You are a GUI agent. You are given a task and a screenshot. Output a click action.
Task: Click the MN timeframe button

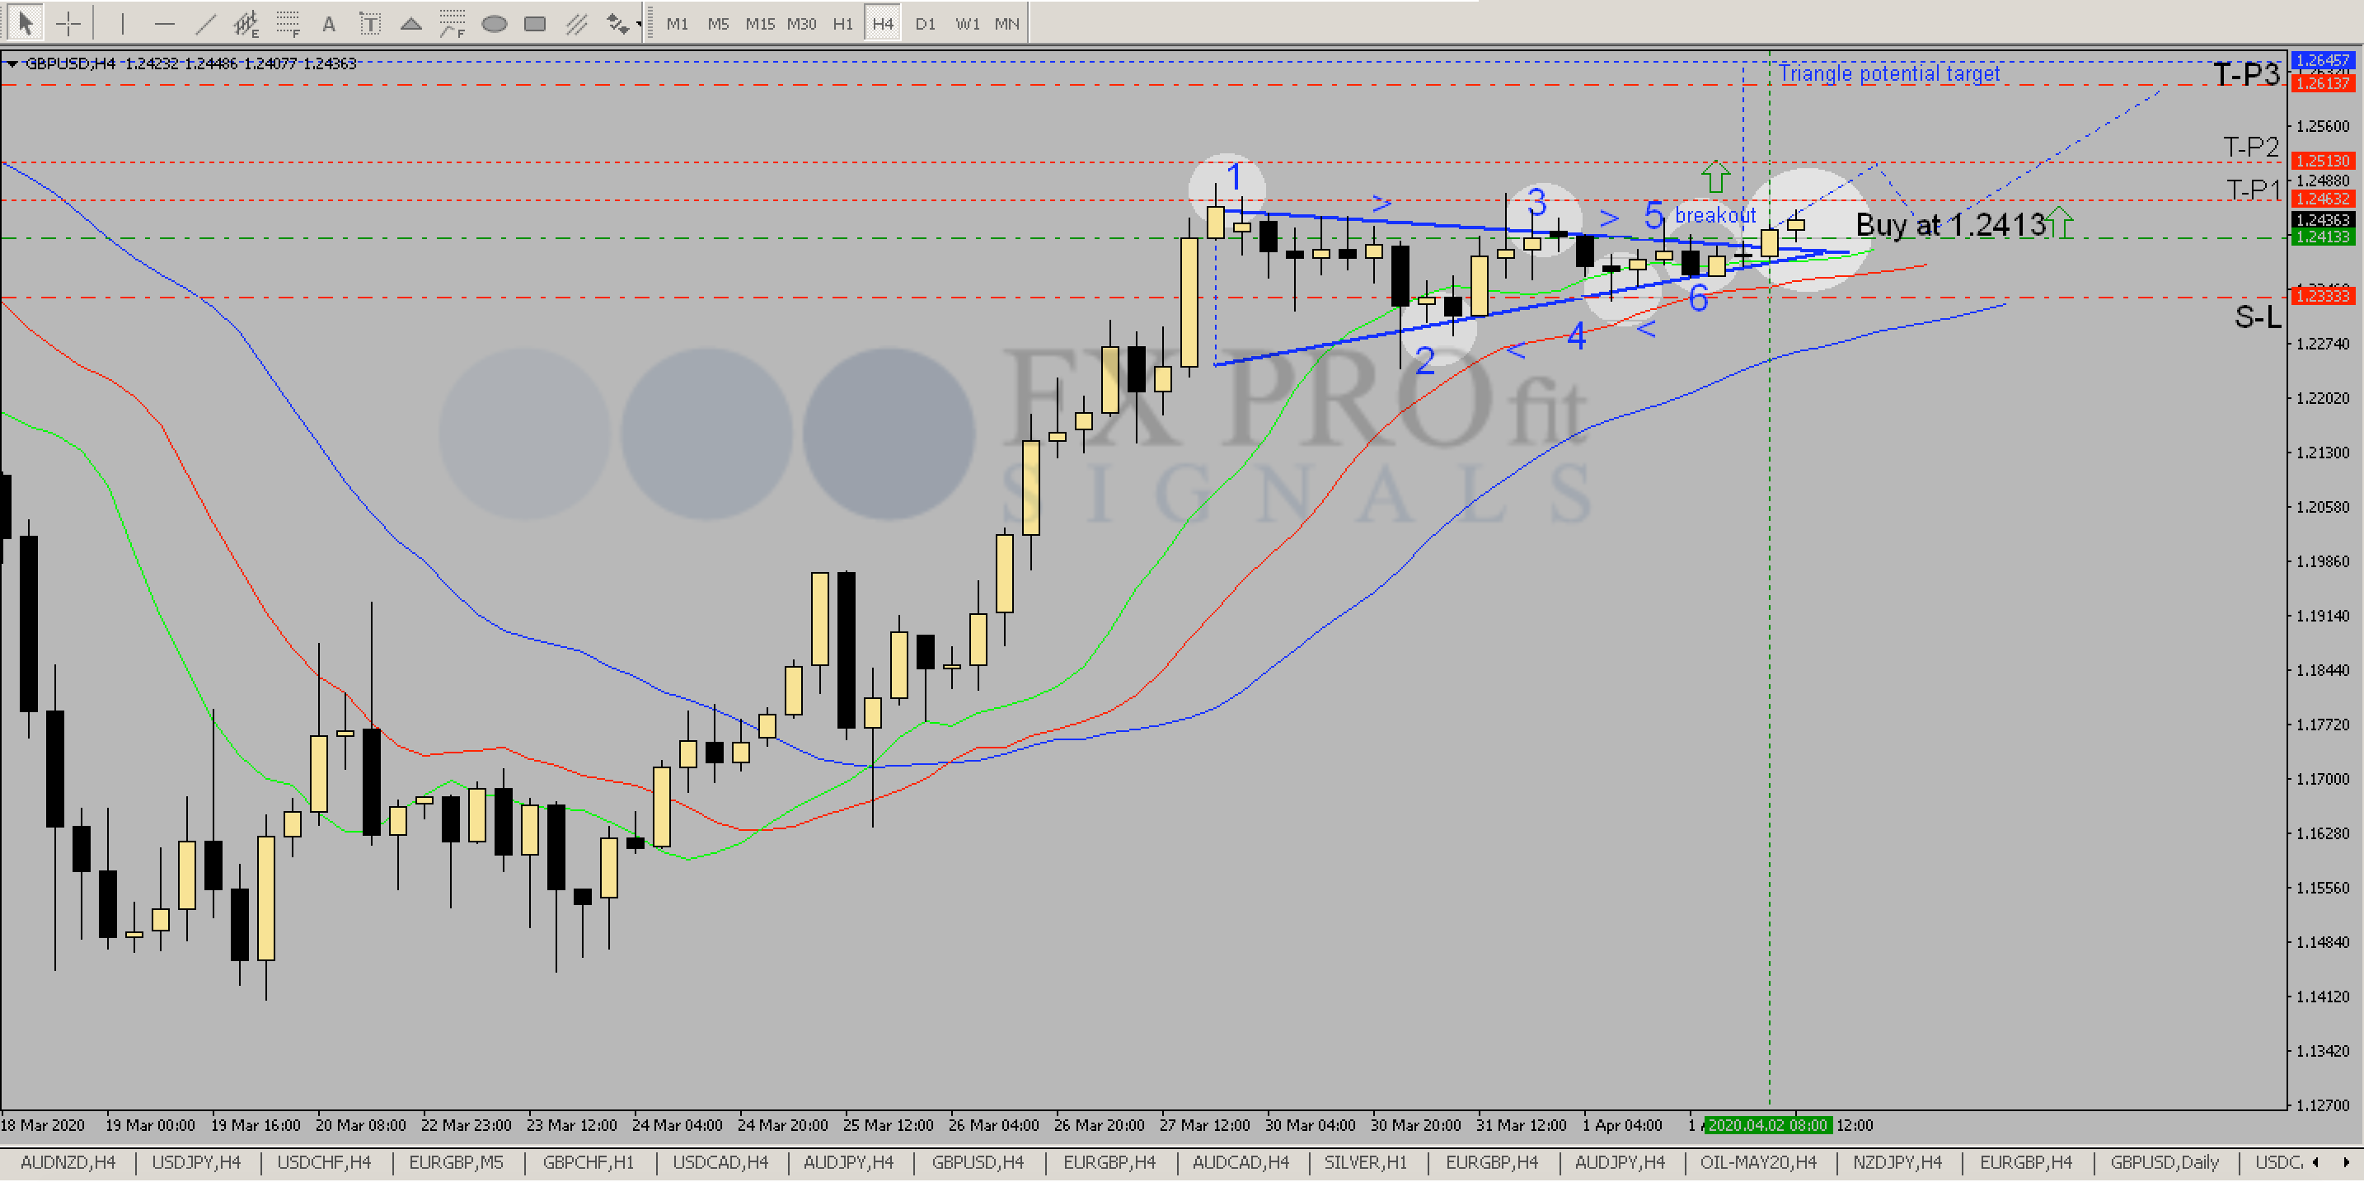click(x=1006, y=24)
